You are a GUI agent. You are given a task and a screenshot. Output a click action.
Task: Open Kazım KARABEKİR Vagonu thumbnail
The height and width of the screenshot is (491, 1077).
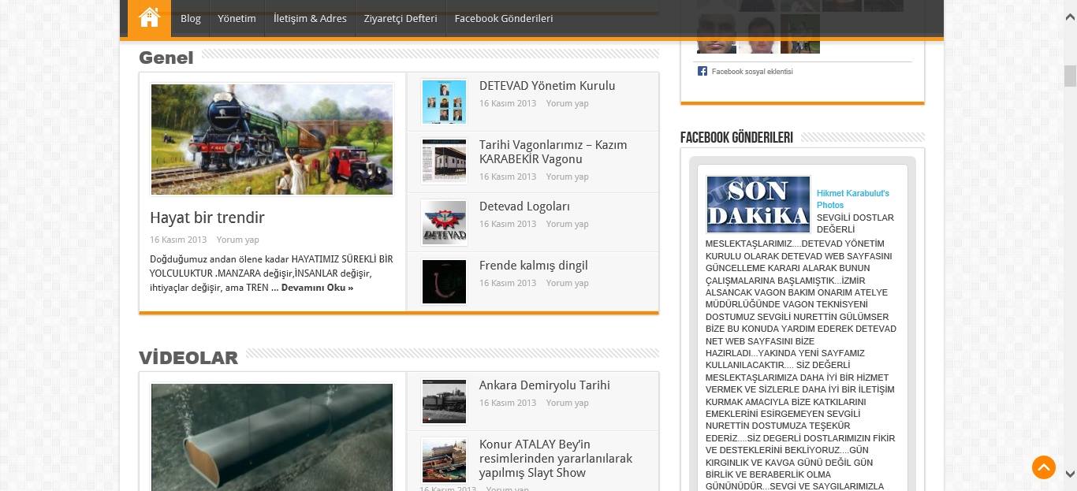pyautogui.click(x=444, y=162)
